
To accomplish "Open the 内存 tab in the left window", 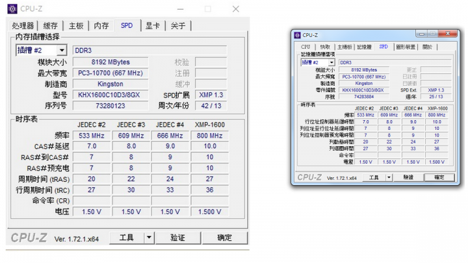I will [x=101, y=25].
